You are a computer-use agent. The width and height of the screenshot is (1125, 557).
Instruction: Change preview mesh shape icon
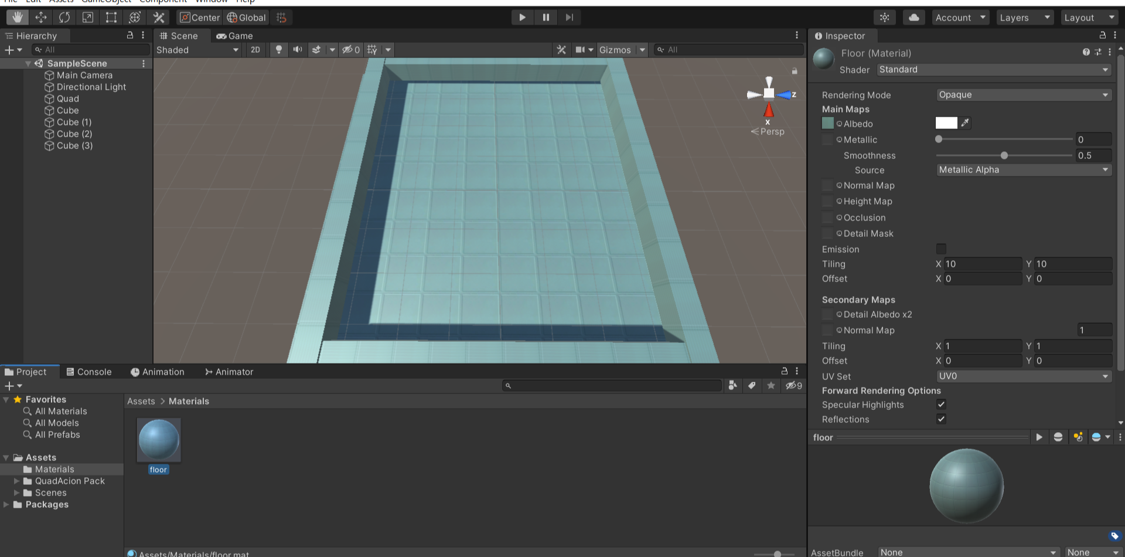(x=1058, y=437)
